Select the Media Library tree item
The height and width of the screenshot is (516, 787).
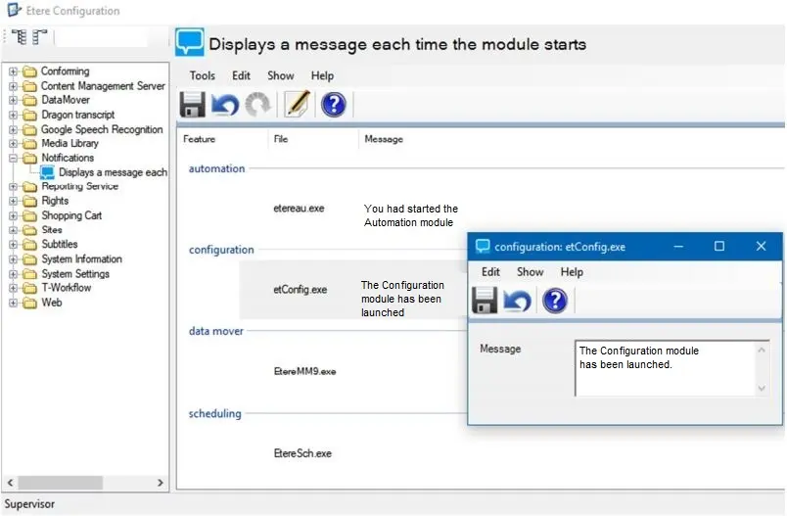[69, 144]
